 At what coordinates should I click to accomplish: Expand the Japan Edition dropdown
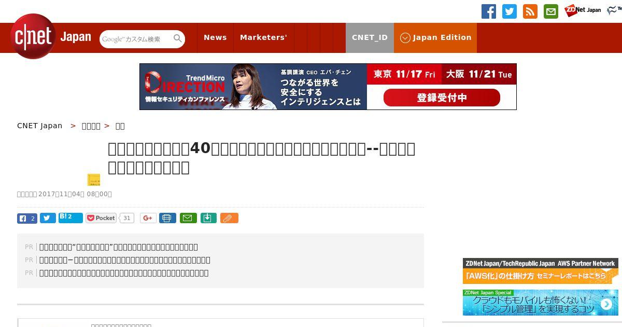435,37
